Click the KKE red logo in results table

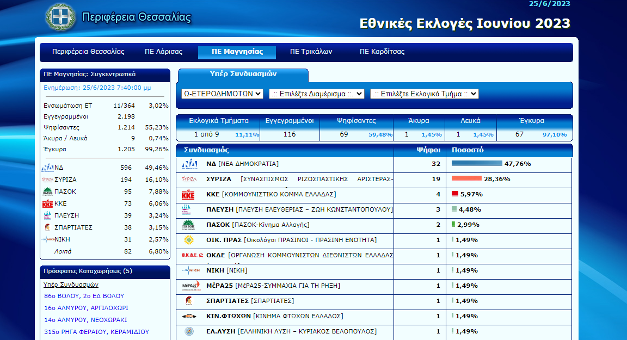point(188,195)
